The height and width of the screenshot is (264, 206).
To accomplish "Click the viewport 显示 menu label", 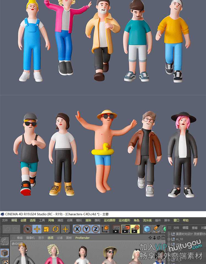I will tap(41, 238).
